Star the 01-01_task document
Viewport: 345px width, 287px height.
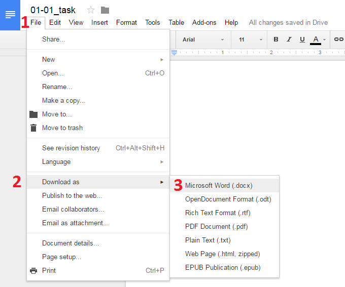click(91, 10)
